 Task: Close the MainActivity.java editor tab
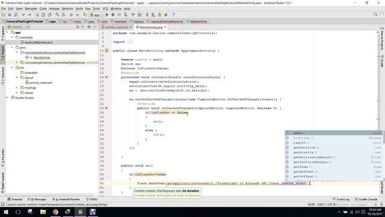165,27
